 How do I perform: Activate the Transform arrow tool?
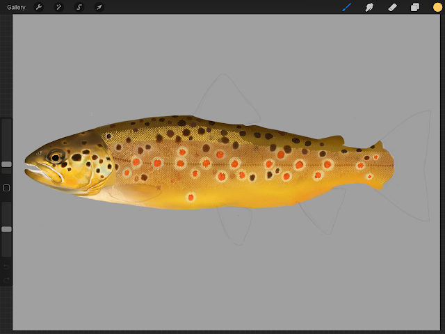pos(99,7)
